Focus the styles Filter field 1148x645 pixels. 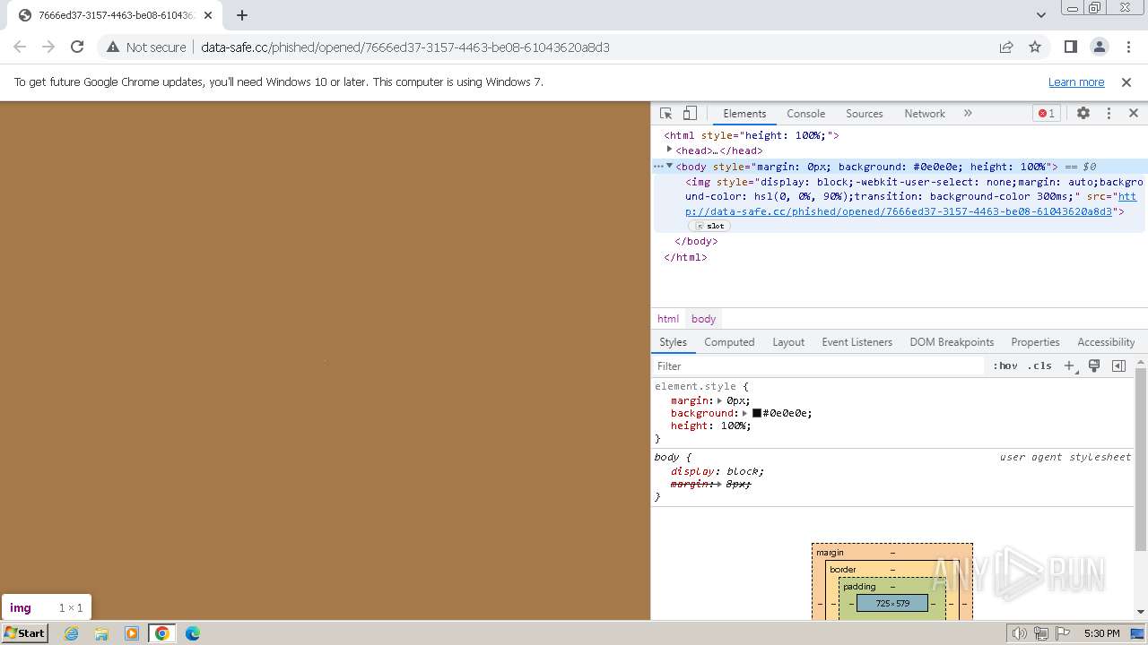pyautogui.click(x=818, y=365)
